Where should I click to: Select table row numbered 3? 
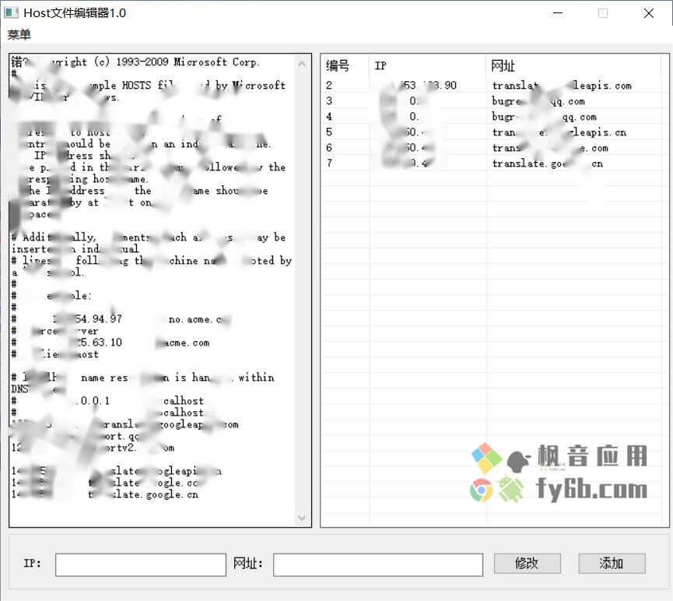pos(491,101)
